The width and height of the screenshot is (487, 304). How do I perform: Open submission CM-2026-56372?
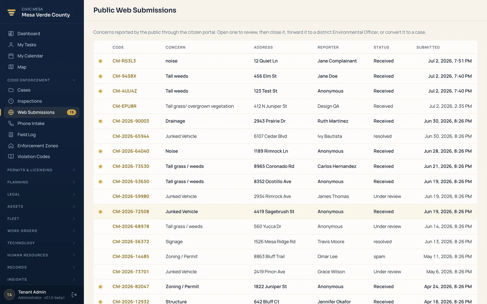click(x=131, y=242)
